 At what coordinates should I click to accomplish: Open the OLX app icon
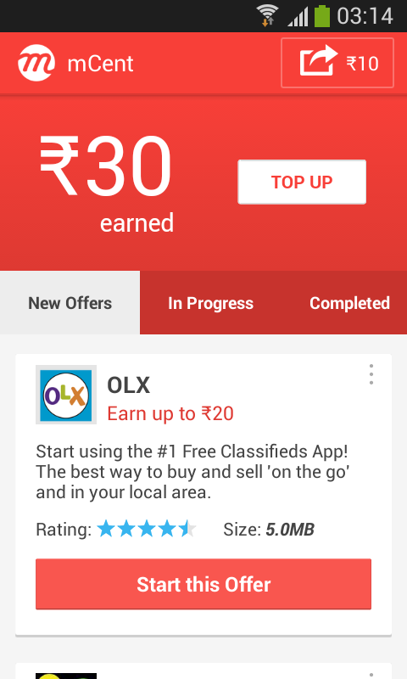[x=66, y=395]
